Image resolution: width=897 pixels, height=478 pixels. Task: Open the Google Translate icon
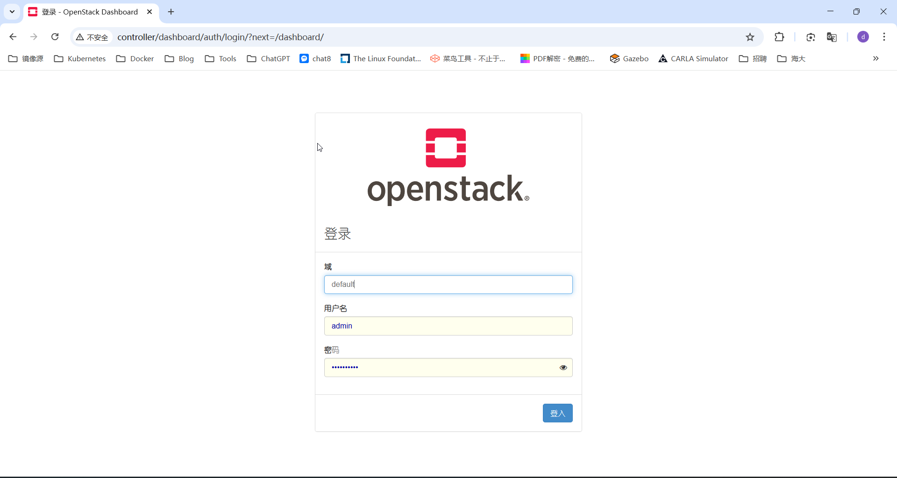[x=832, y=37]
